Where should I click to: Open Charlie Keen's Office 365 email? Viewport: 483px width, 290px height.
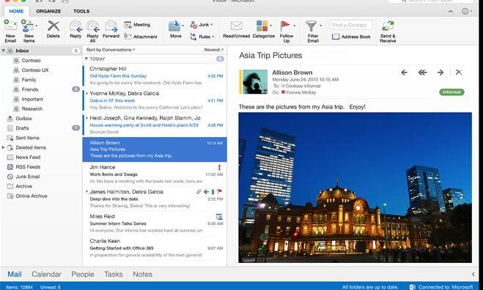(x=155, y=248)
